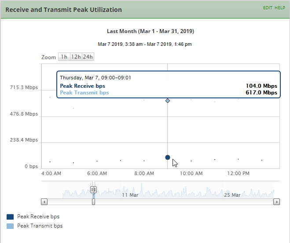Screen dimensions: 290x243
Task: Click the highlighted Peak Receive data point
Action: point(168,157)
